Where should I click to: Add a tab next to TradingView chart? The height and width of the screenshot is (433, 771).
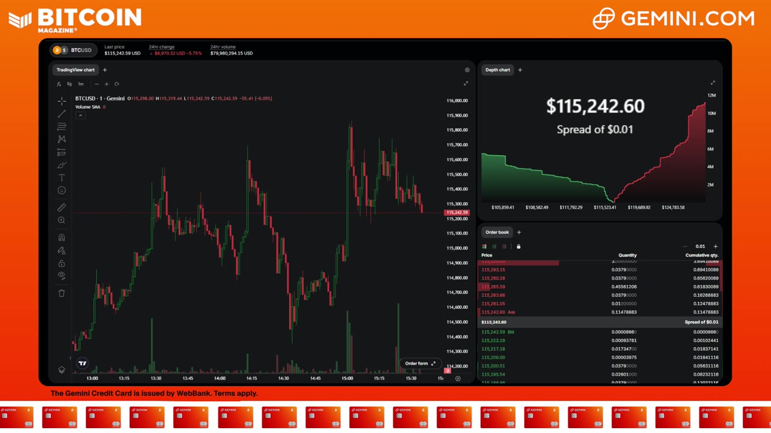click(105, 70)
